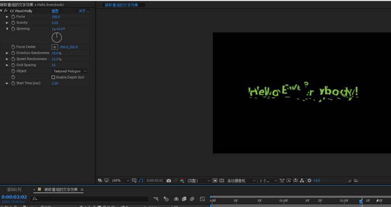Click the 重置 reset link
This screenshot has width=391, height=207.
[x=55, y=11]
